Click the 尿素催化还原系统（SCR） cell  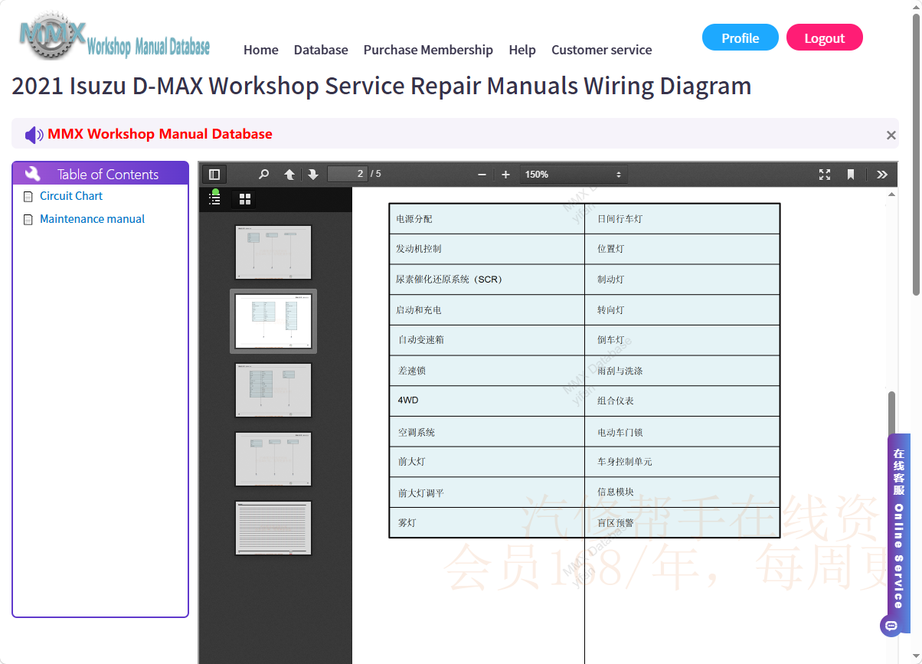pyautogui.click(x=487, y=280)
